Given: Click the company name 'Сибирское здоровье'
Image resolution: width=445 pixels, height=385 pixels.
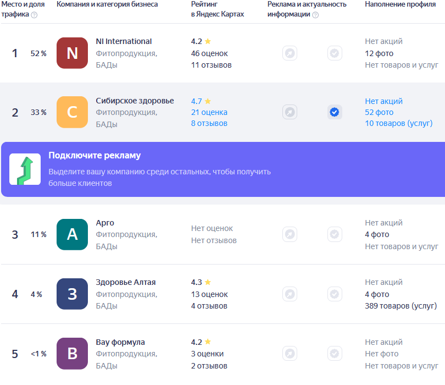Looking at the screenshot, I should 135,101.
